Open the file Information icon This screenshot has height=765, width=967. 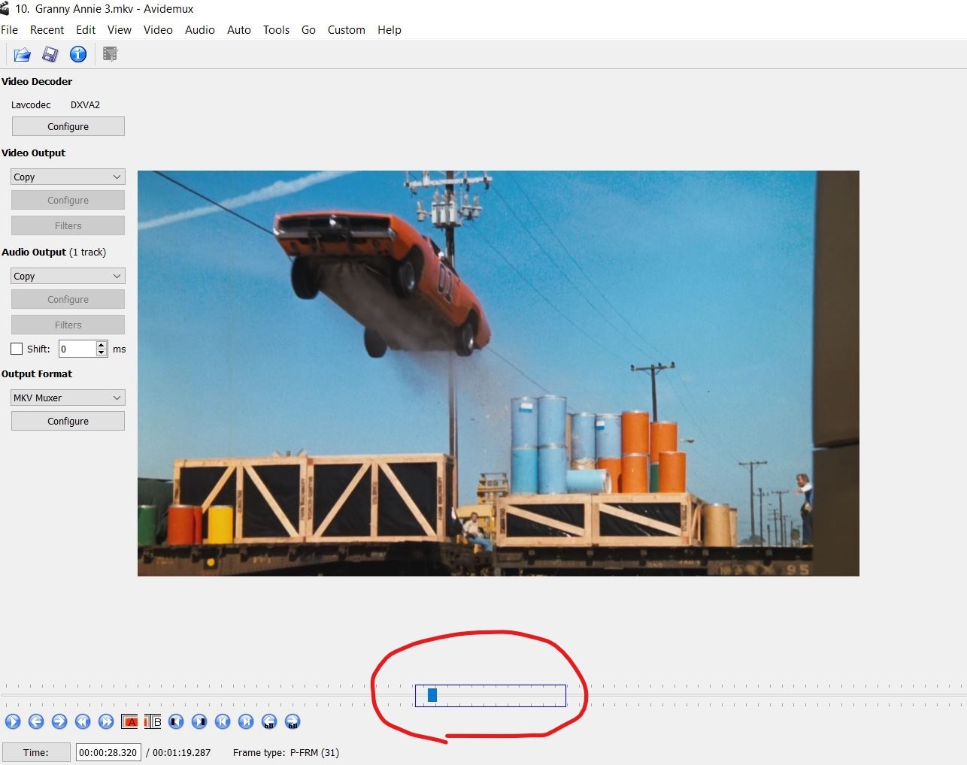[78, 54]
